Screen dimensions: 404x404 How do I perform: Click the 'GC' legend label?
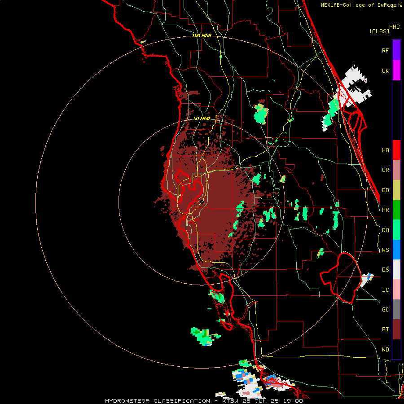385,310
